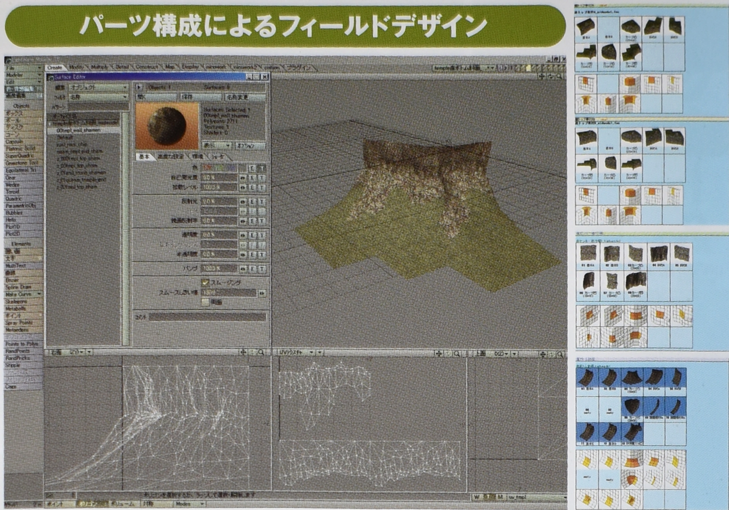The height and width of the screenshot is (510, 729).
Task: Click the zoom magnifier in the UV texture viewport header
Action: coord(457,353)
